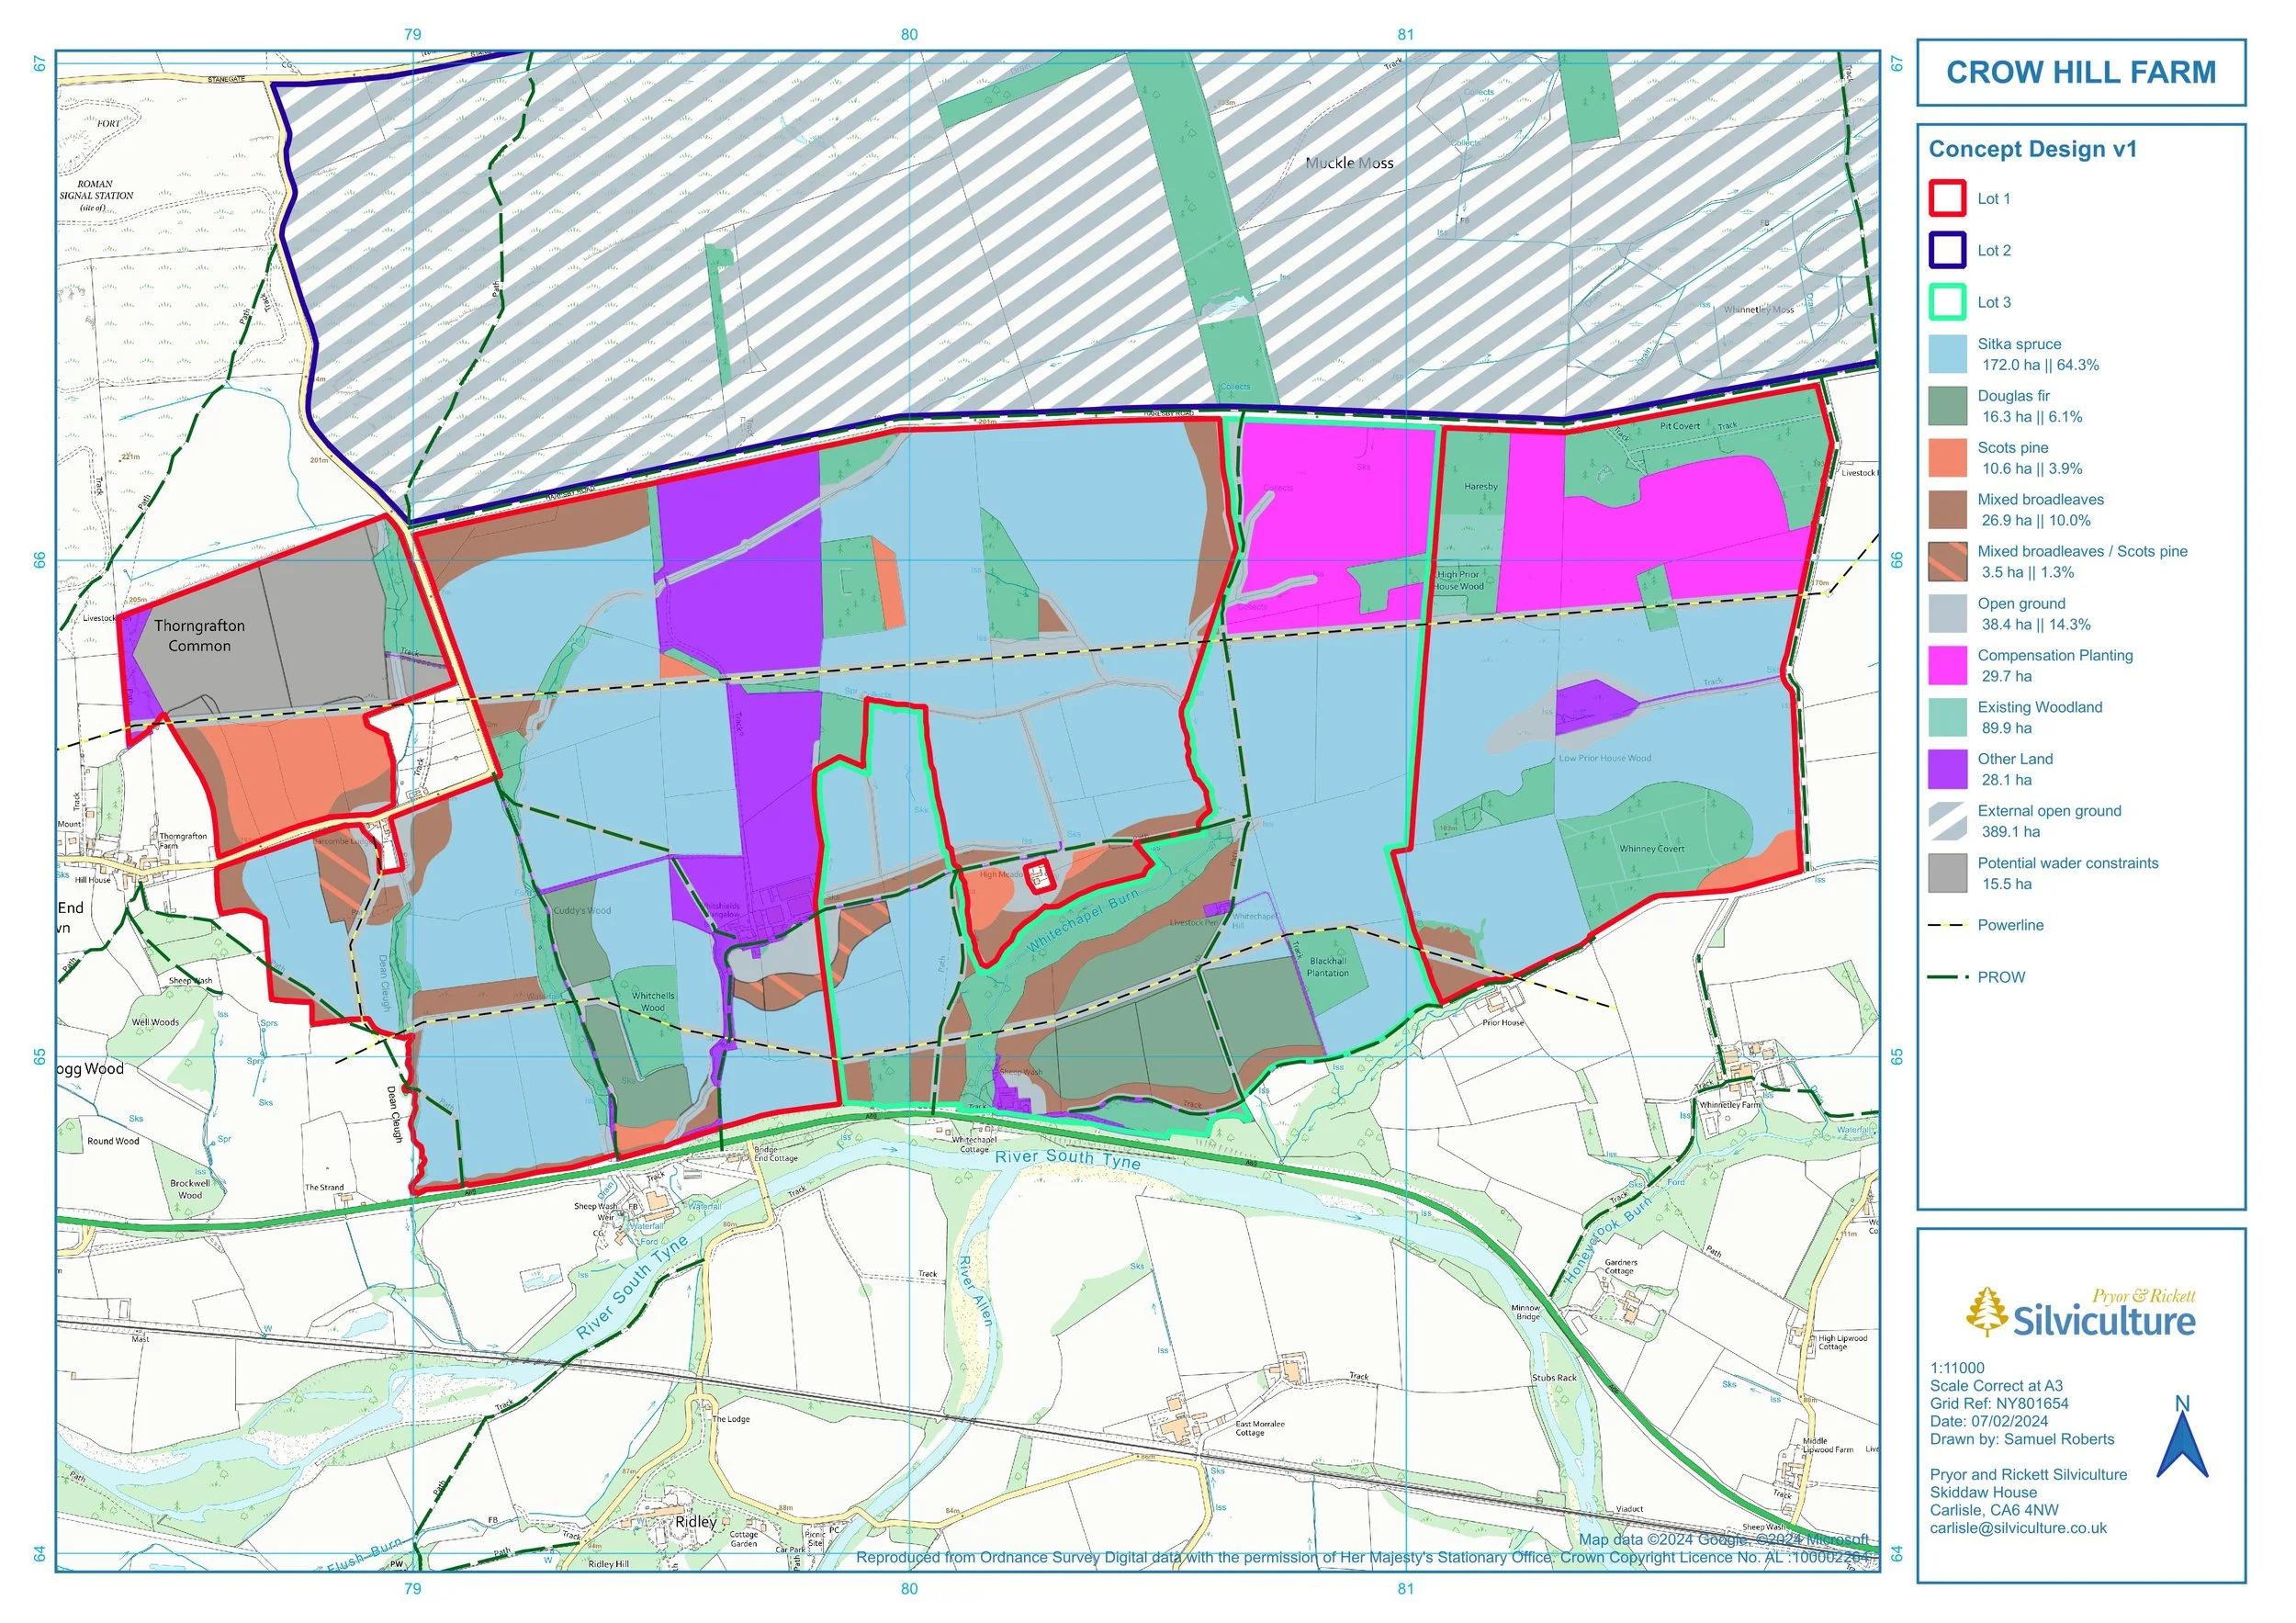Click the Mixed broadleaves / Scots pine striped symbol
2296x1623 pixels.
(x=1947, y=562)
